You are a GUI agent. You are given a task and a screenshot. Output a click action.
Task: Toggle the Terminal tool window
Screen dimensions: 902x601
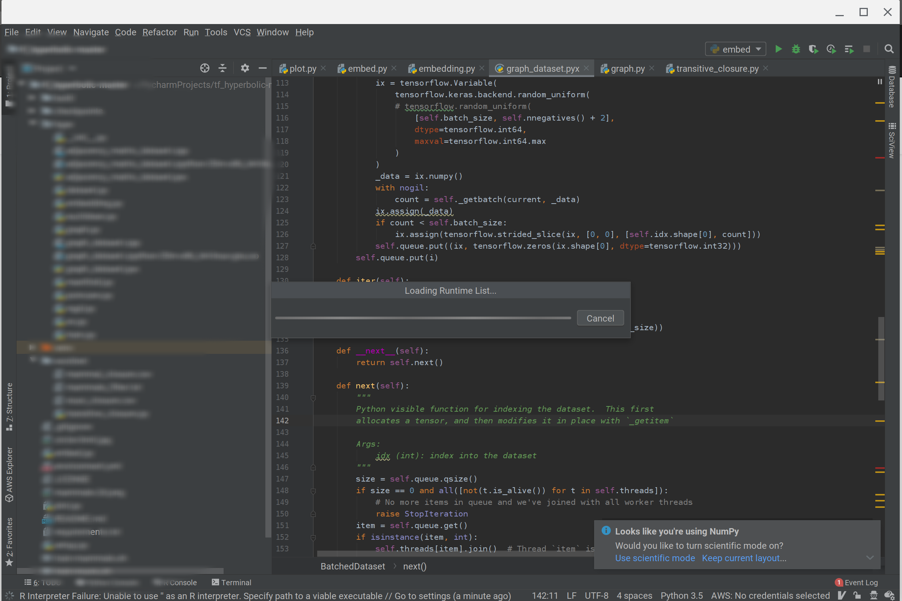coord(231,582)
